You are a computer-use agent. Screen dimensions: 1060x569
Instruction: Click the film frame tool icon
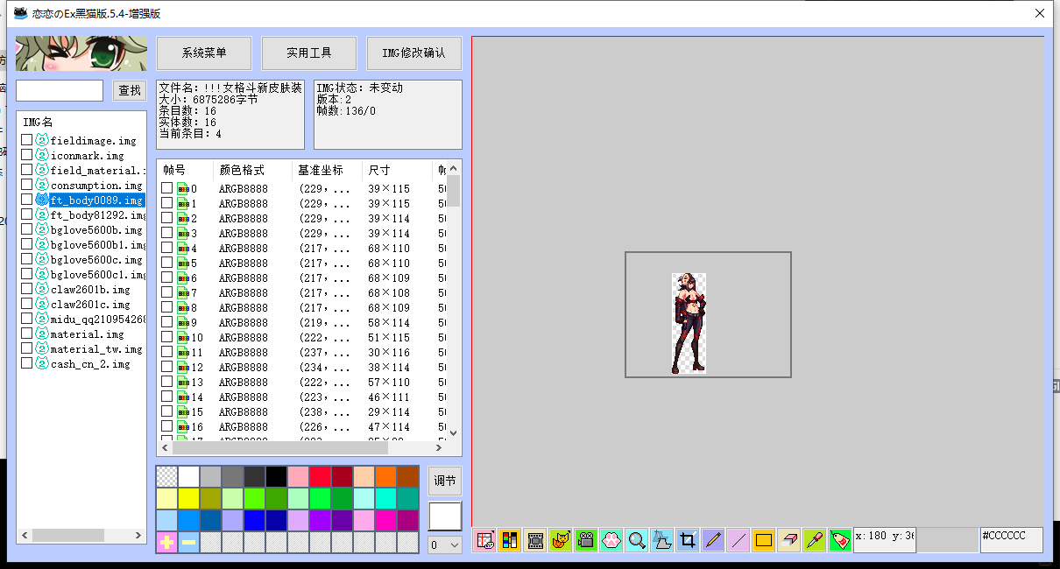pos(534,540)
